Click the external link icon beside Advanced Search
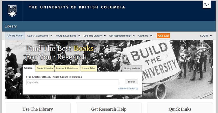 tap(137, 89)
